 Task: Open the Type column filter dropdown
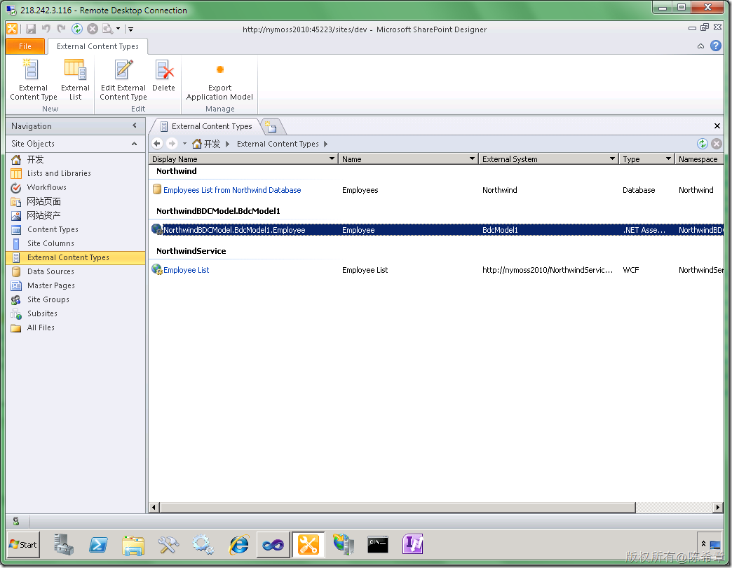(668, 158)
